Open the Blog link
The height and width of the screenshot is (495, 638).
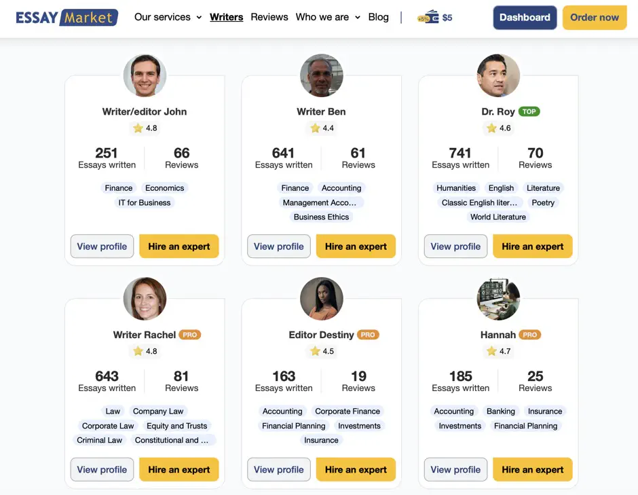(x=379, y=17)
